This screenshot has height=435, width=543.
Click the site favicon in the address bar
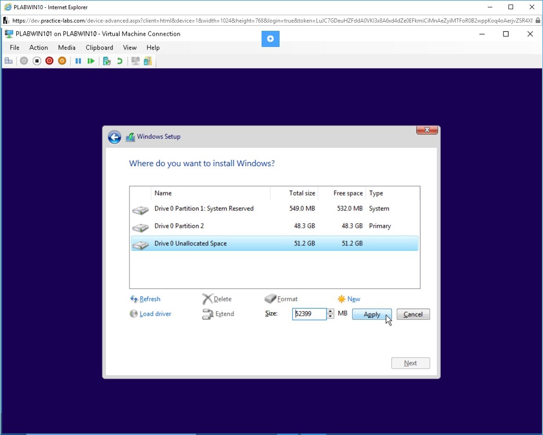(x=6, y=21)
